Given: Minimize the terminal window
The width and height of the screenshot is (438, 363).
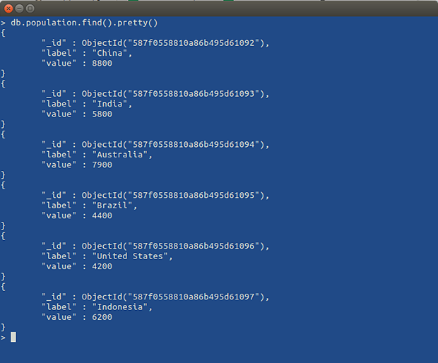Looking at the screenshot, I should pyautogui.click(x=20, y=8).
